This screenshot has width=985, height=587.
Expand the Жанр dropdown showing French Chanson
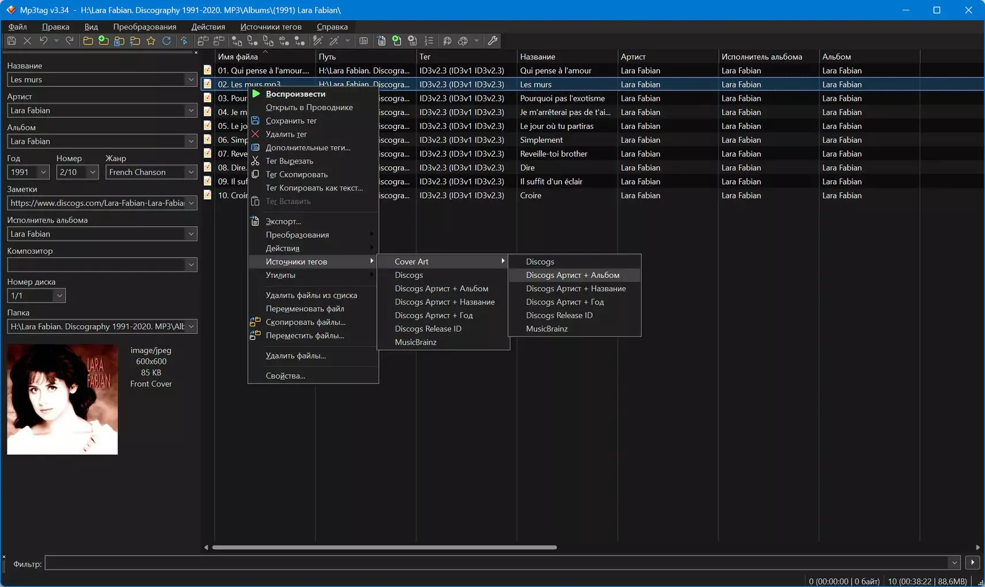[191, 172]
